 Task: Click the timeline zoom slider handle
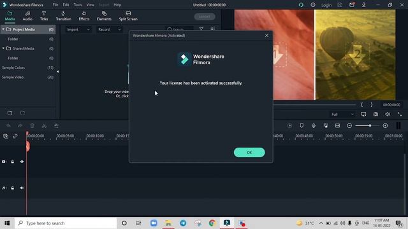(x=370, y=126)
